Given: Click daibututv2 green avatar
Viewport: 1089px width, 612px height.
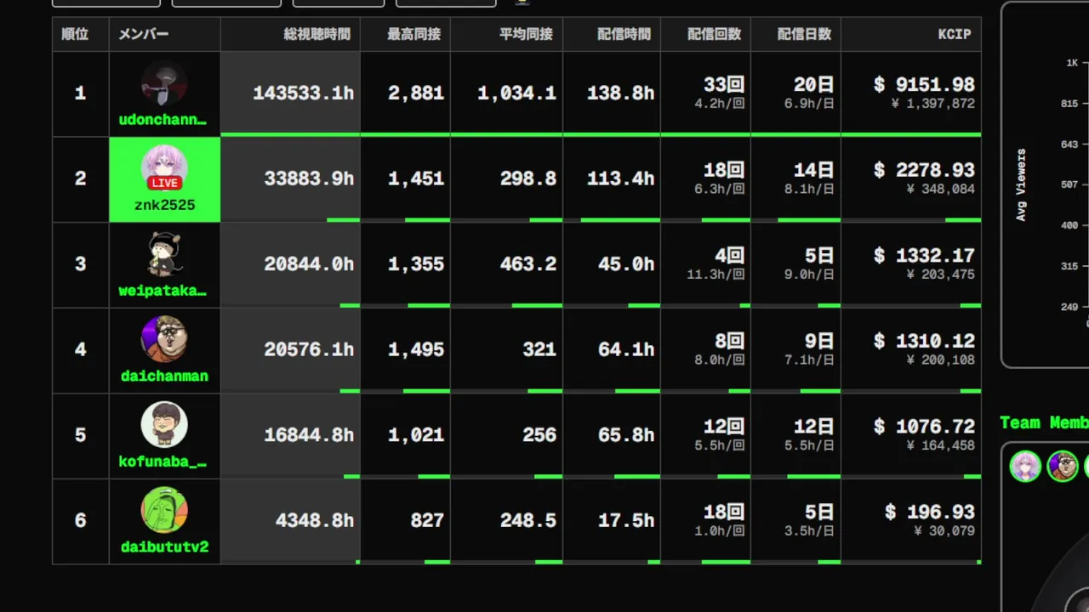Looking at the screenshot, I should pyautogui.click(x=164, y=510).
